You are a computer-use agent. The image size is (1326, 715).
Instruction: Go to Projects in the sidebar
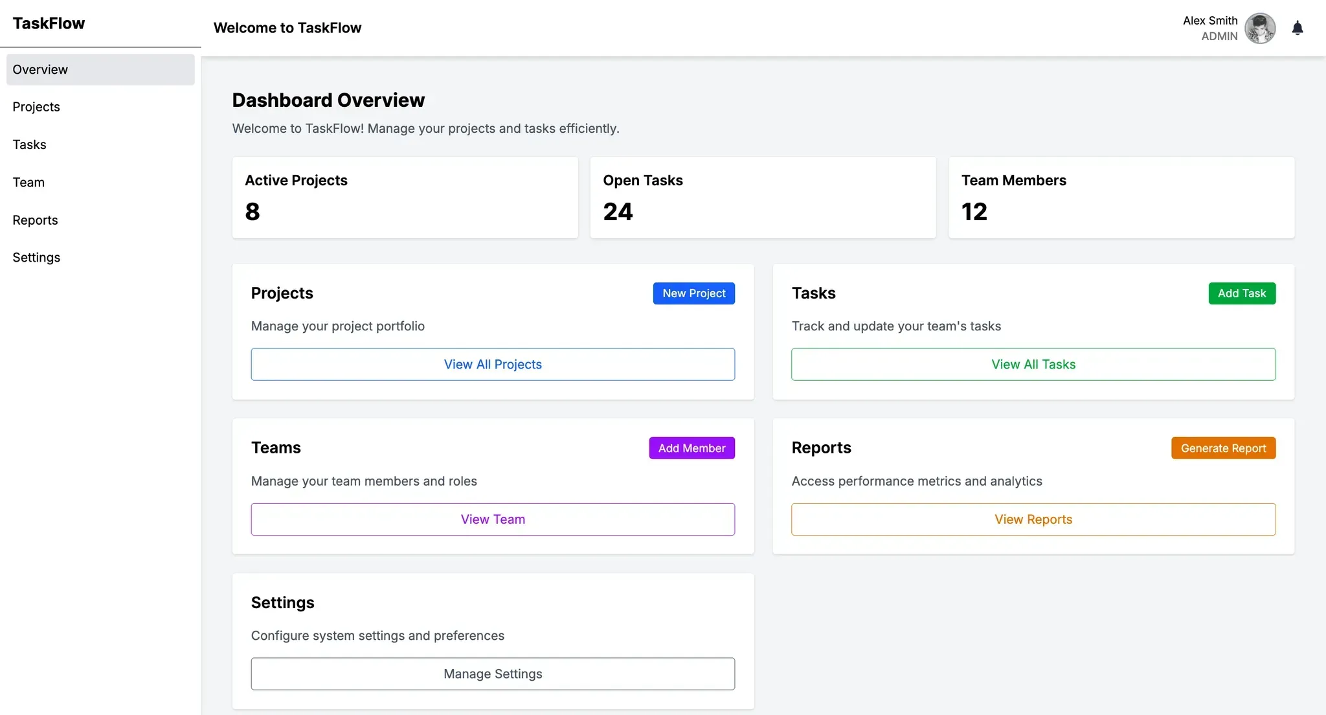pyautogui.click(x=36, y=107)
